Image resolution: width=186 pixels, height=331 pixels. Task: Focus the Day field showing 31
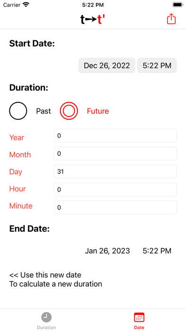[115, 171]
